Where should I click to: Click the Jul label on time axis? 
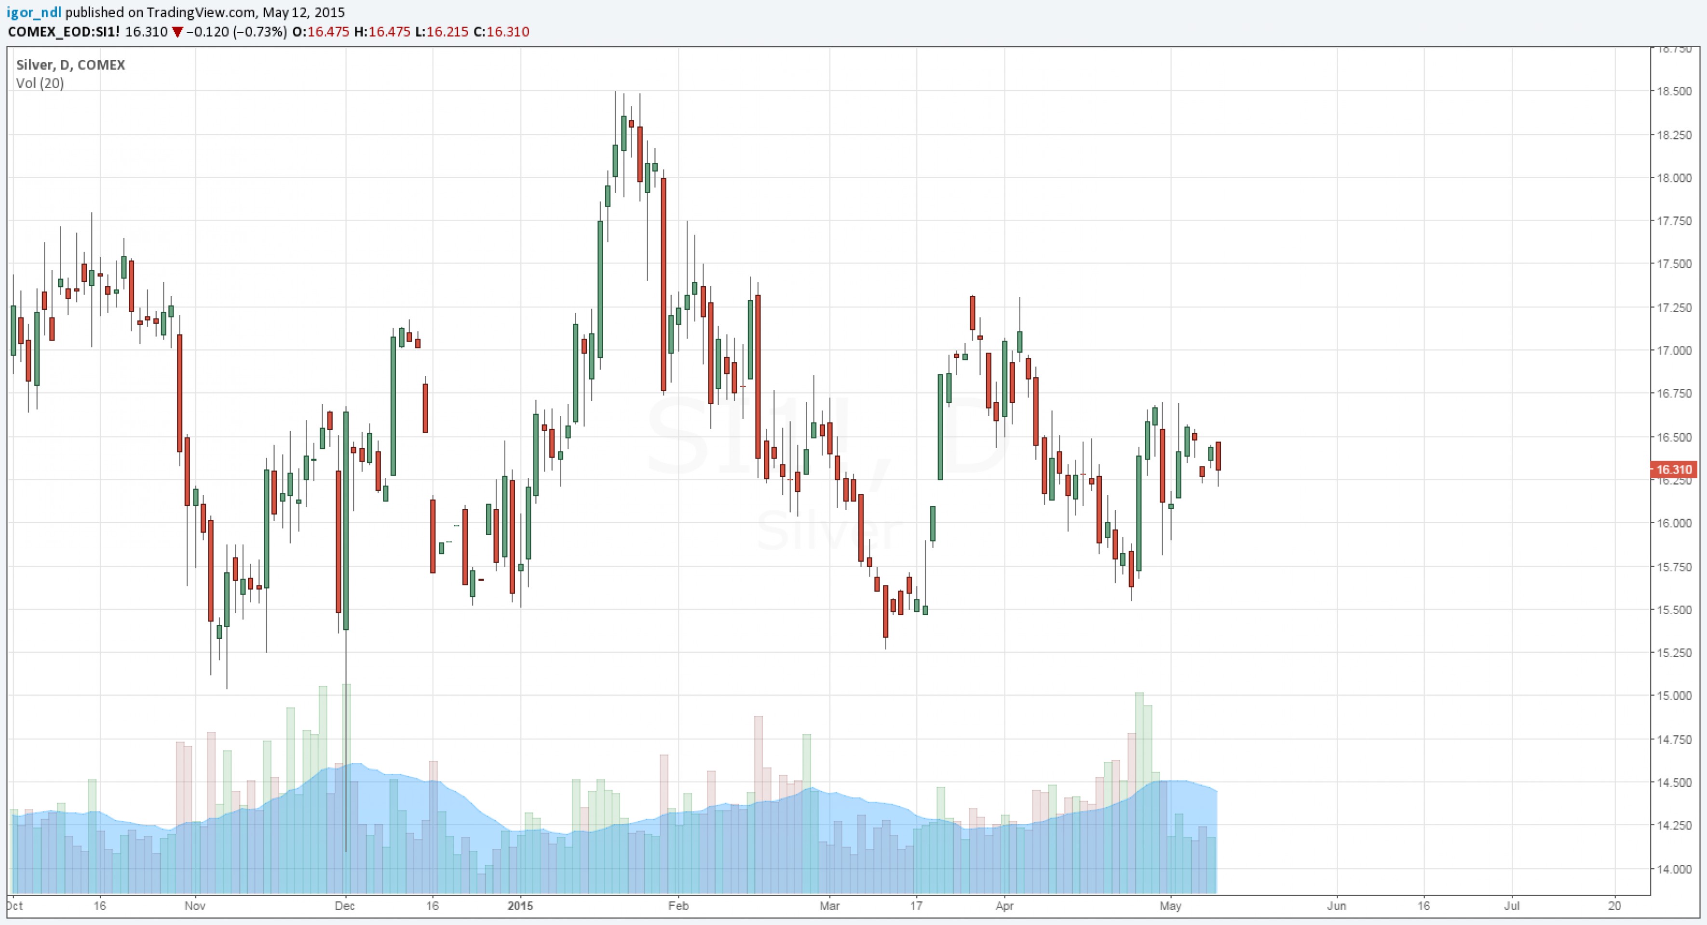[1512, 905]
